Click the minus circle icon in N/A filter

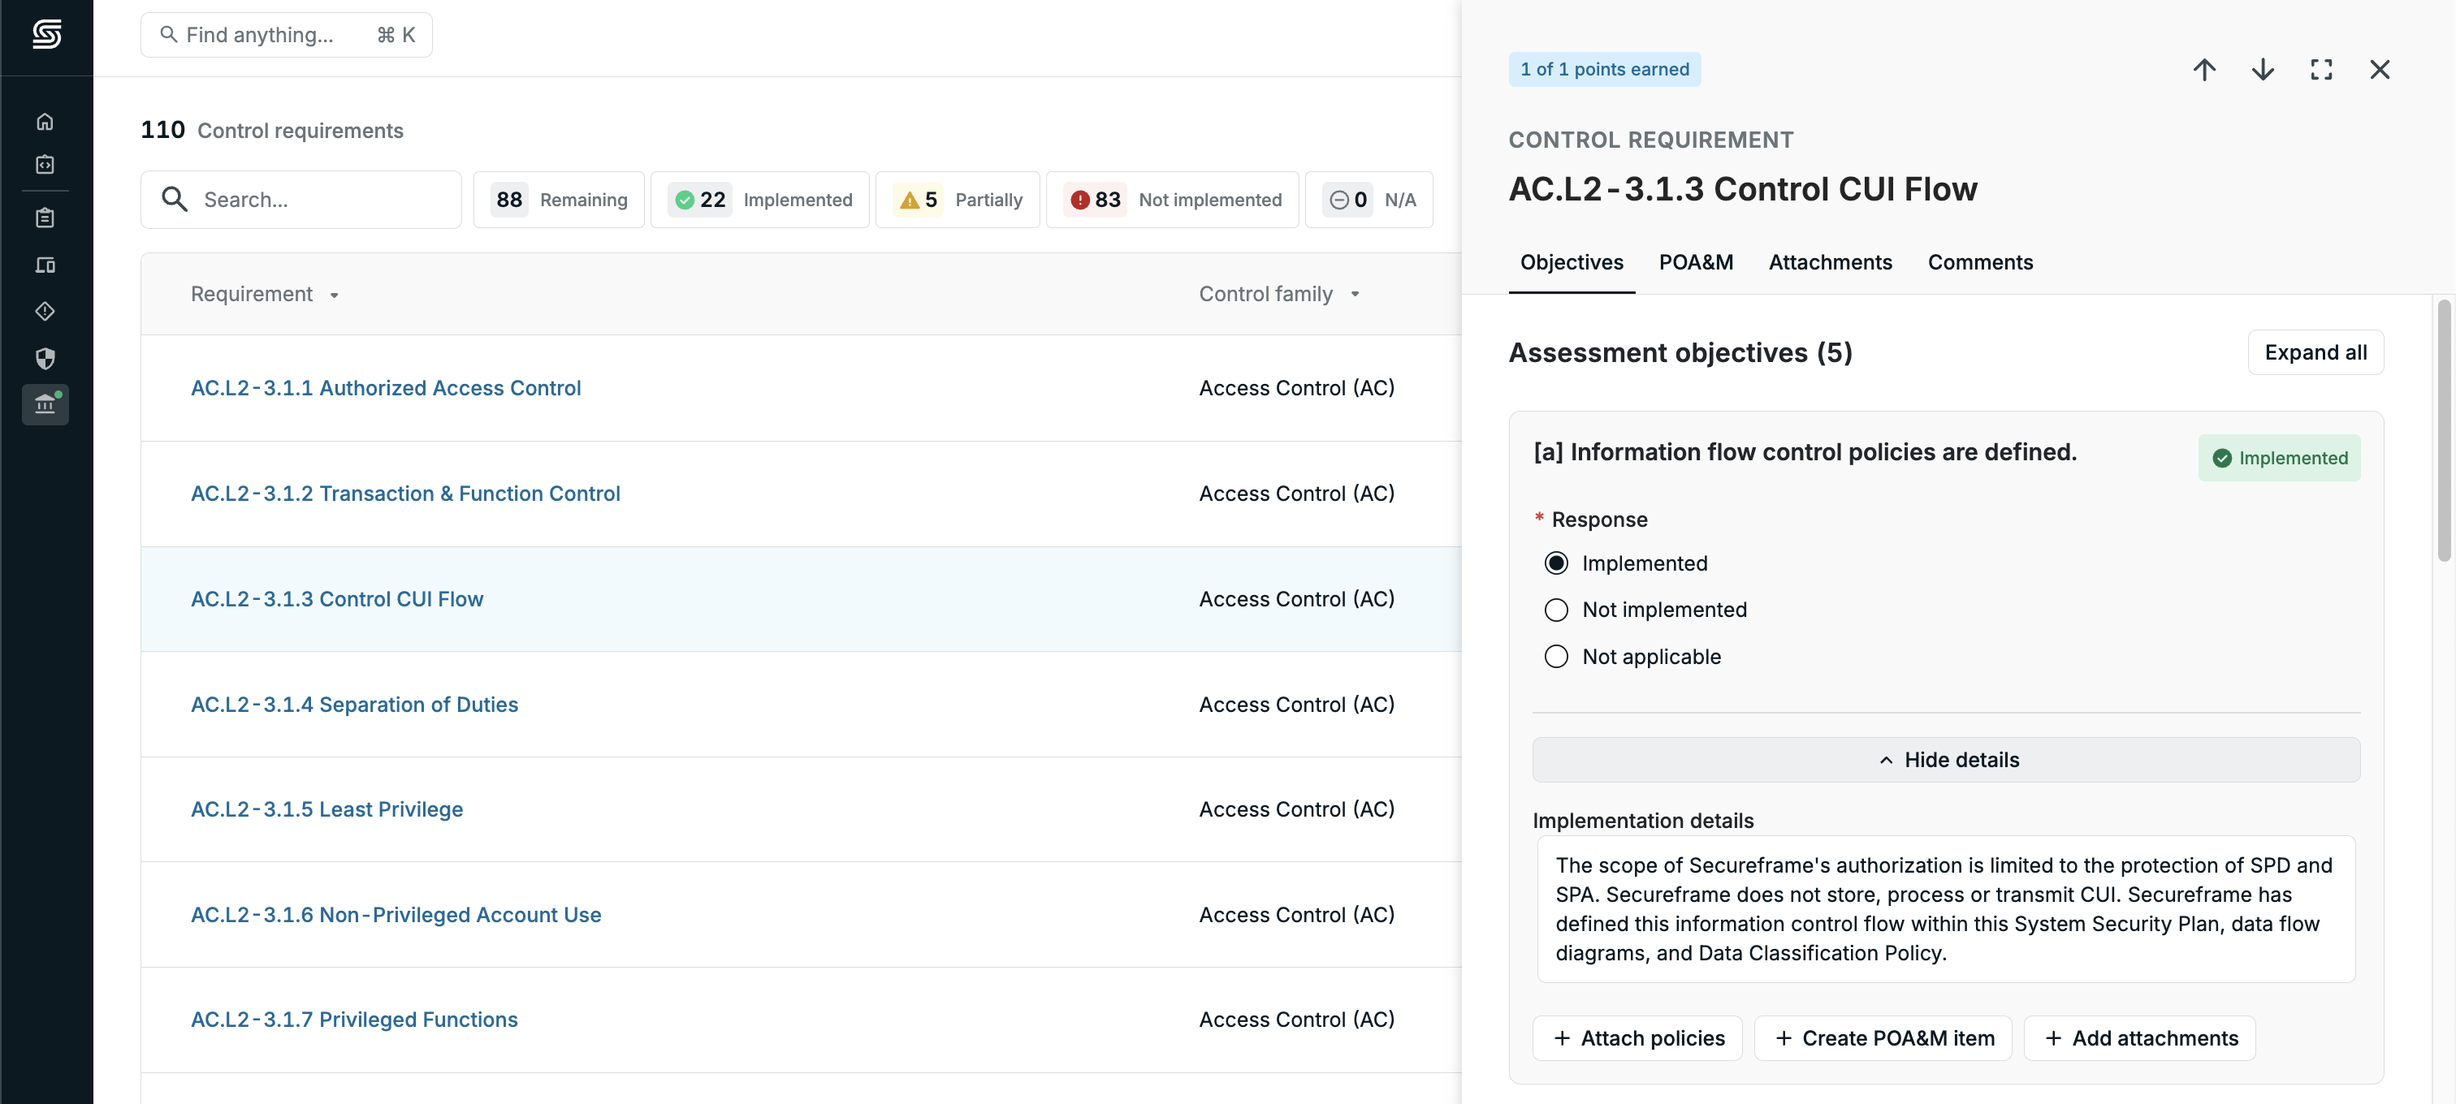1338,200
